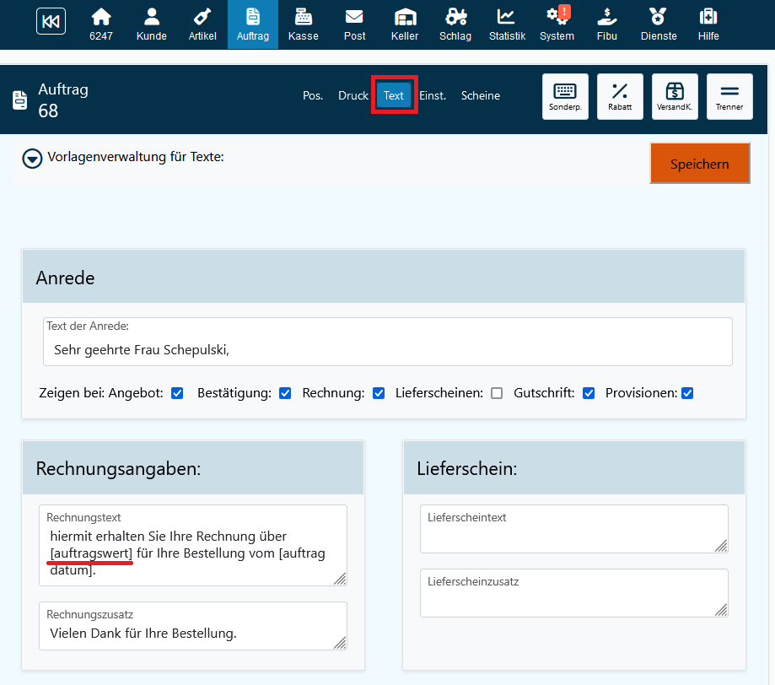Image resolution: width=775 pixels, height=685 pixels.
Task: Add VersandK. shipping costs
Action: coord(675,96)
